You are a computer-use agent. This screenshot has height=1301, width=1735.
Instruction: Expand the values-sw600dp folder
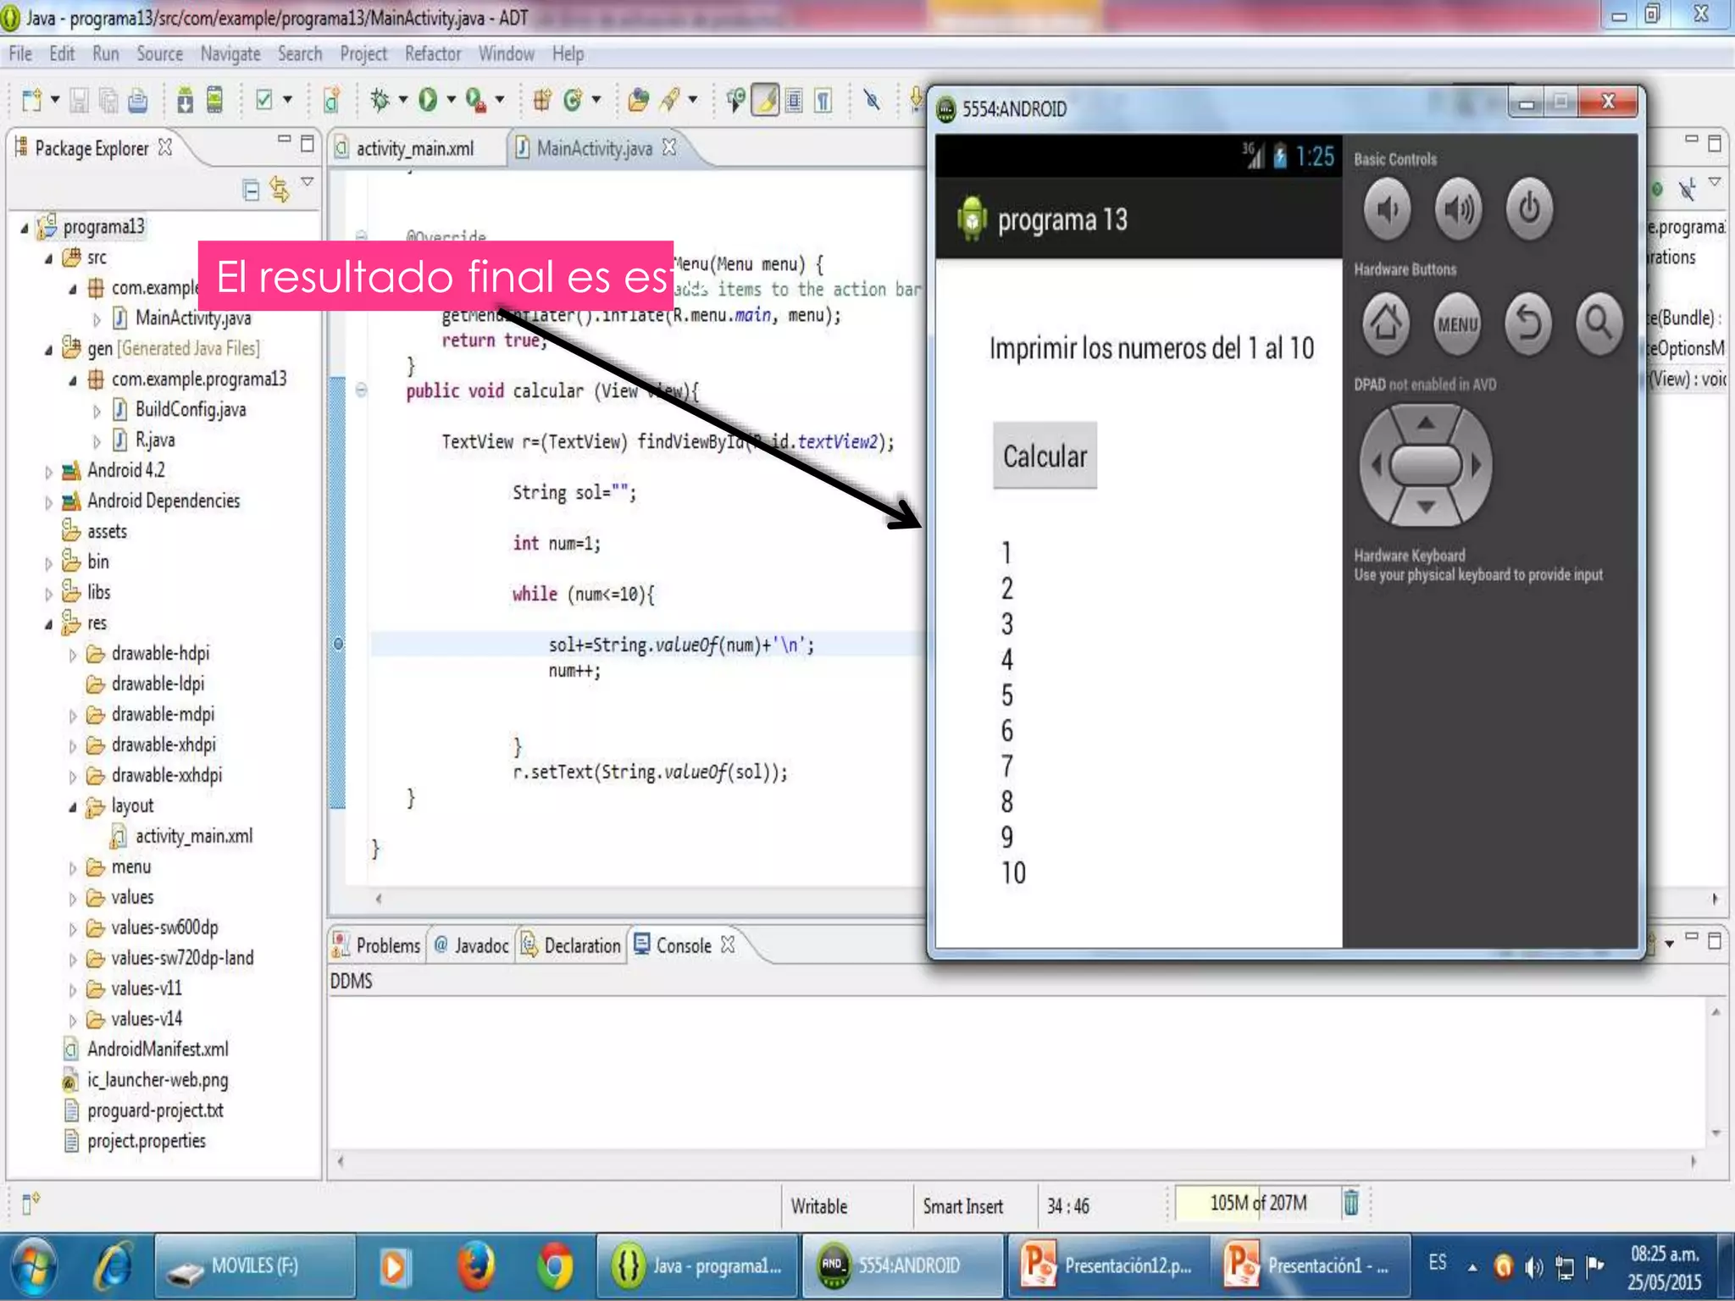(x=73, y=929)
